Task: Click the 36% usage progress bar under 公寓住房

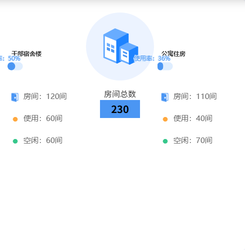Action: [x=165, y=66]
